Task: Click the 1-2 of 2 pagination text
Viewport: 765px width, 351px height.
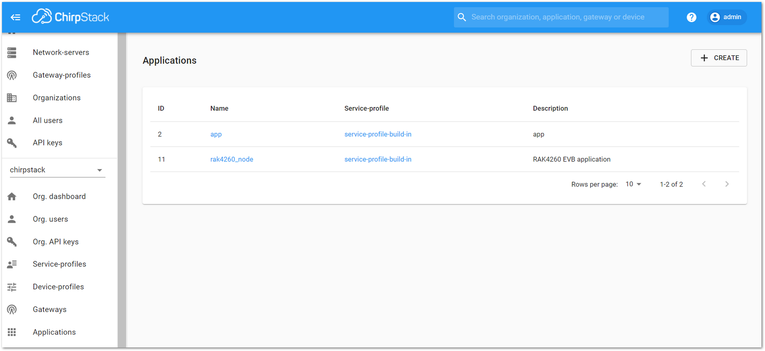Action: [x=671, y=184]
